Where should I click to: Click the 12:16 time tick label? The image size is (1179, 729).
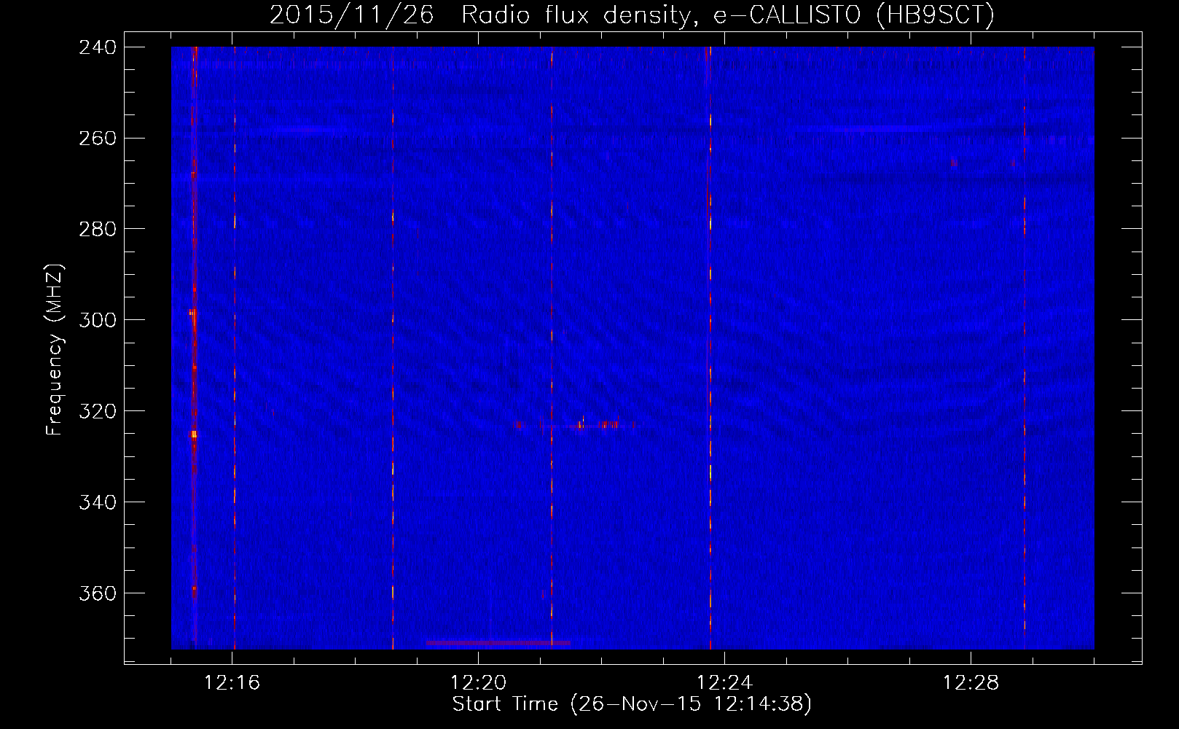[232, 683]
